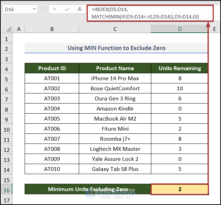Screen dimensions: 221x205
Task: Select cell AT001
Action: 52,78
